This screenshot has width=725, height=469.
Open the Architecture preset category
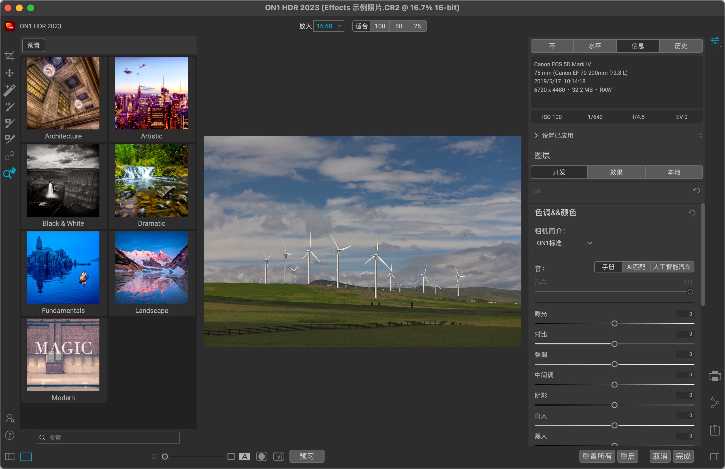click(63, 98)
